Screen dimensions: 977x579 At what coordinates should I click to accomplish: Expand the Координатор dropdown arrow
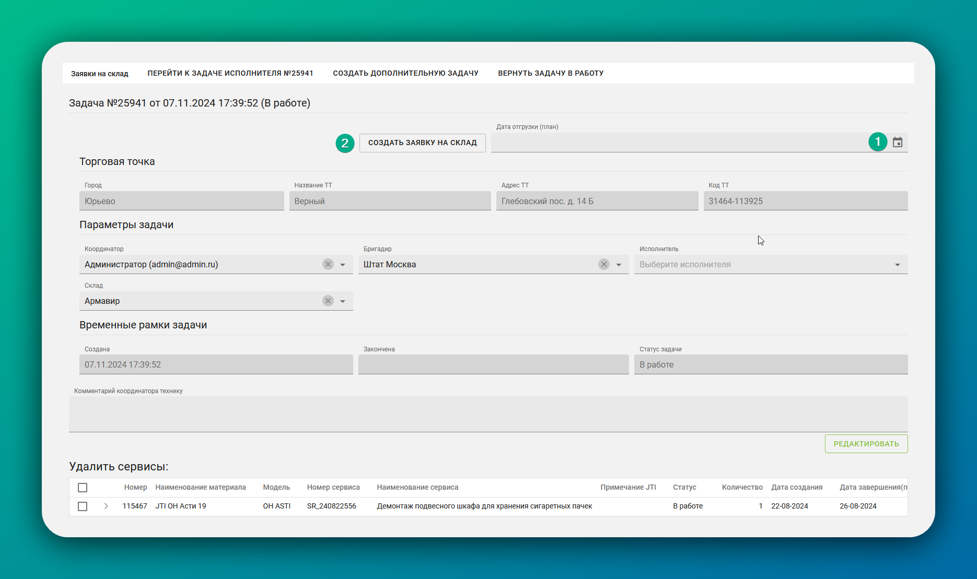343,265
